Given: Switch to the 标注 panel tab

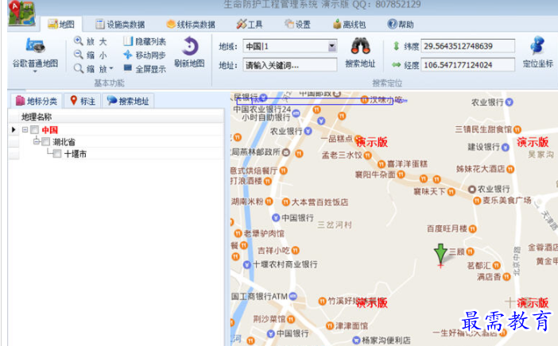Looking at the screenshot, I should click(x=82, y=102).
